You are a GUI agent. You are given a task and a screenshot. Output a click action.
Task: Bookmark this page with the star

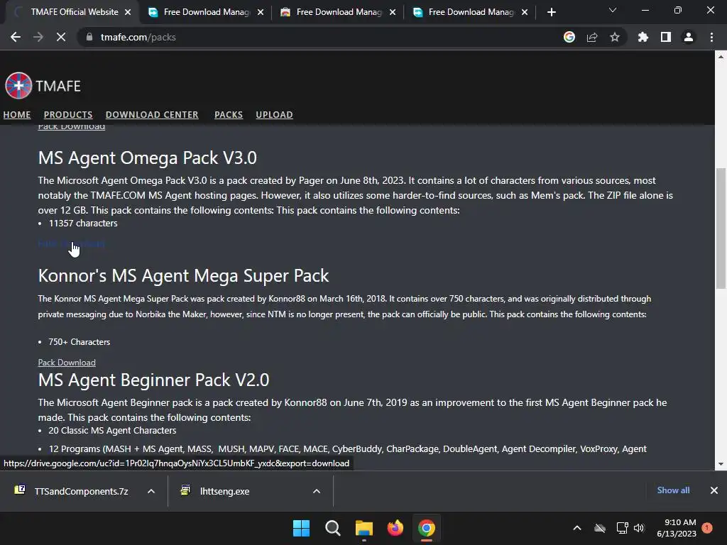[615, 37]
